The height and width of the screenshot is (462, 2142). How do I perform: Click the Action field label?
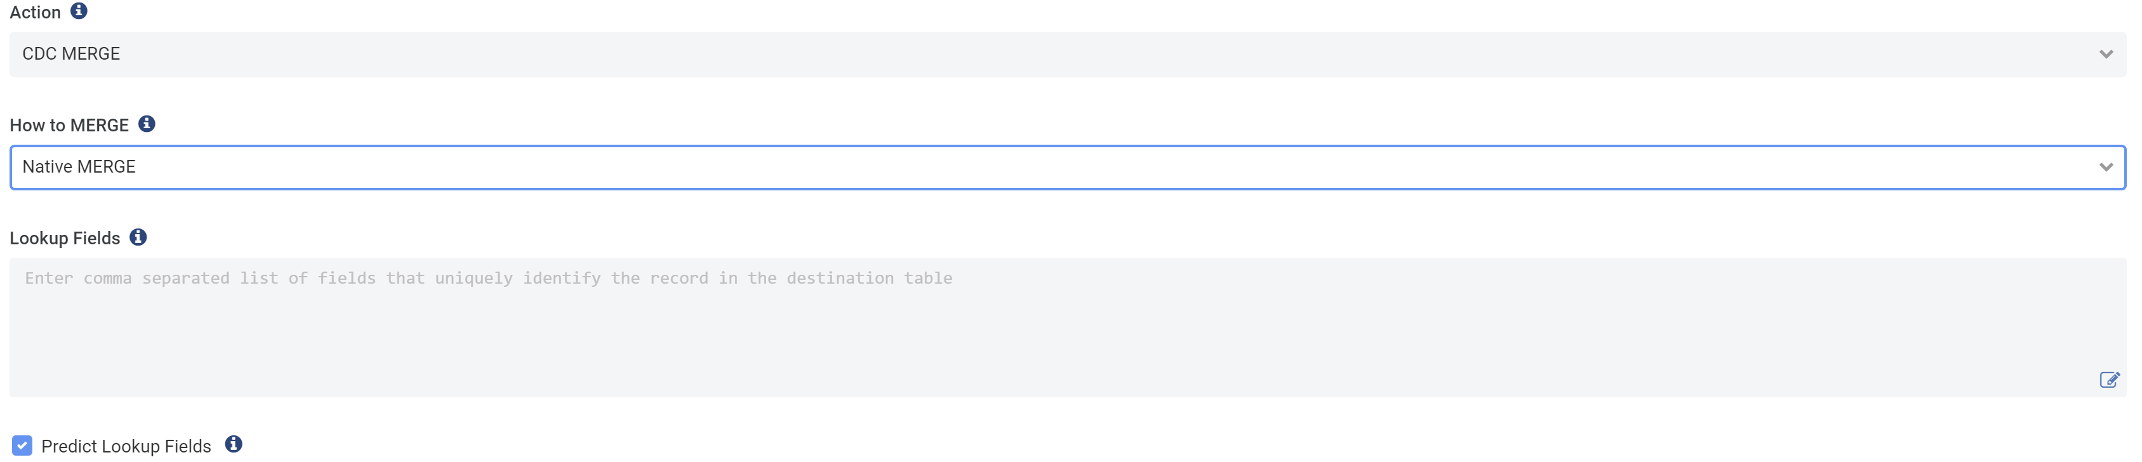click(x=35, y=13)
